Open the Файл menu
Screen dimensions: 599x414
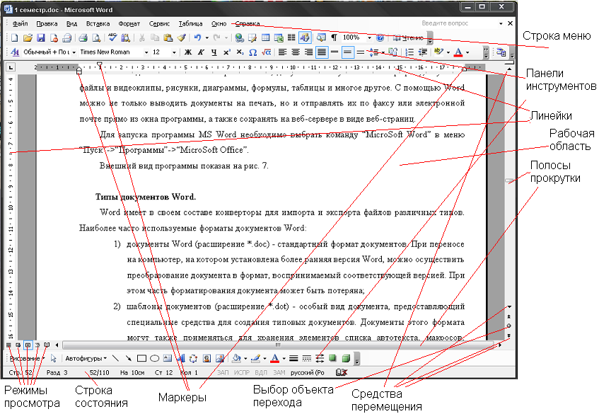click(21, 23)
